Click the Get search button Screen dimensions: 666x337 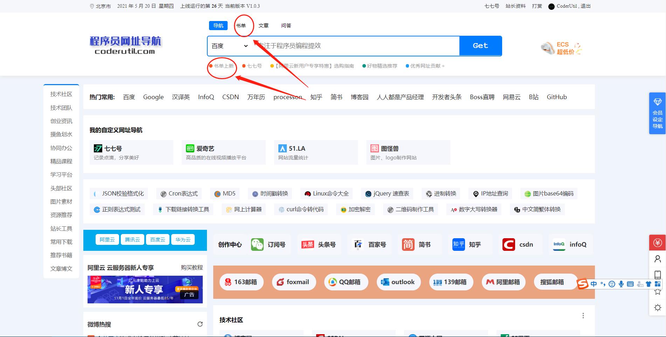[x=480, y=46]
